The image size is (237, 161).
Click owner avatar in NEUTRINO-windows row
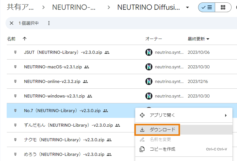pos(149,96)
